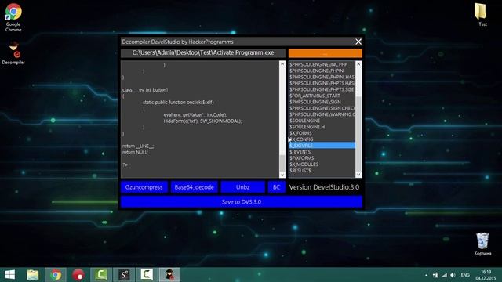Select $FOR_ANTIVIRUS_START entry

point(322,96)
